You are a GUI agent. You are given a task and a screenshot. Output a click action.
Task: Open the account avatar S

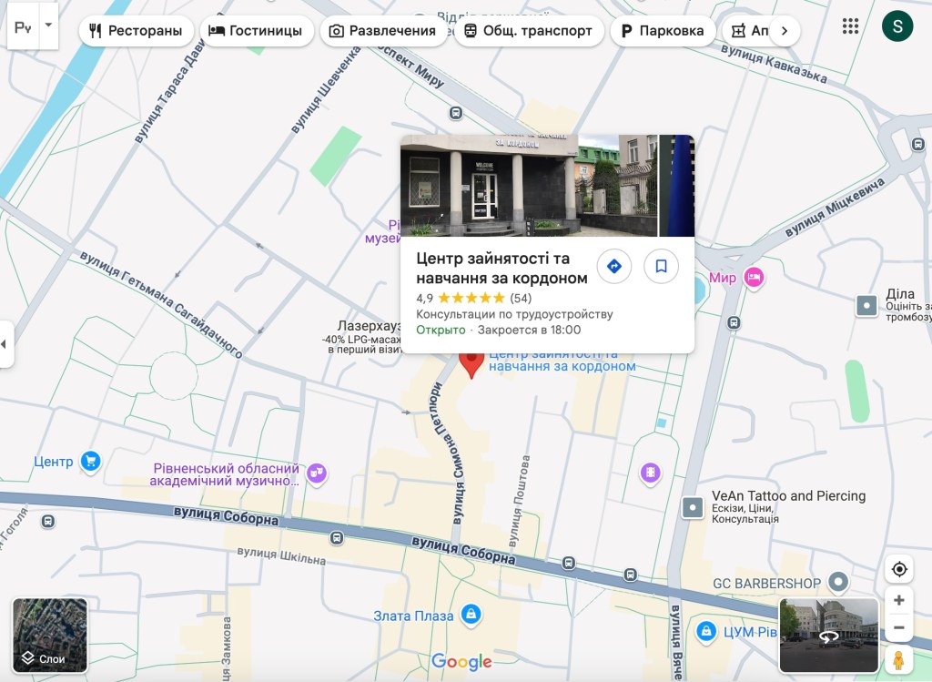[x=897, y=26]
